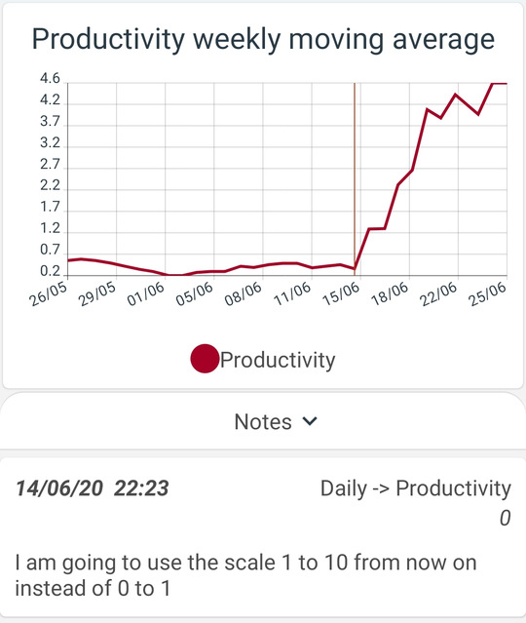
Task: Click the 01/06 date label on x-axis
Action: (146, 294)
